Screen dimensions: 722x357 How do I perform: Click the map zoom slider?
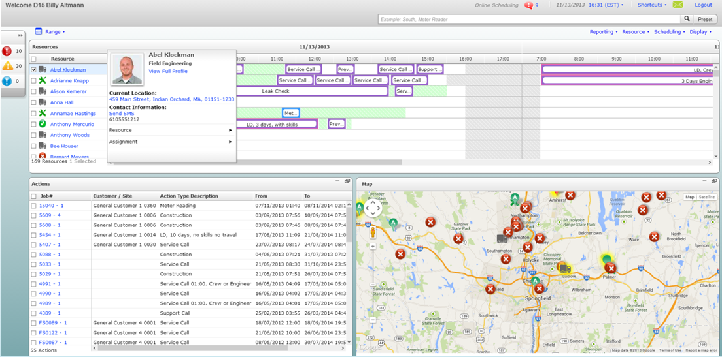pos(373,284)
